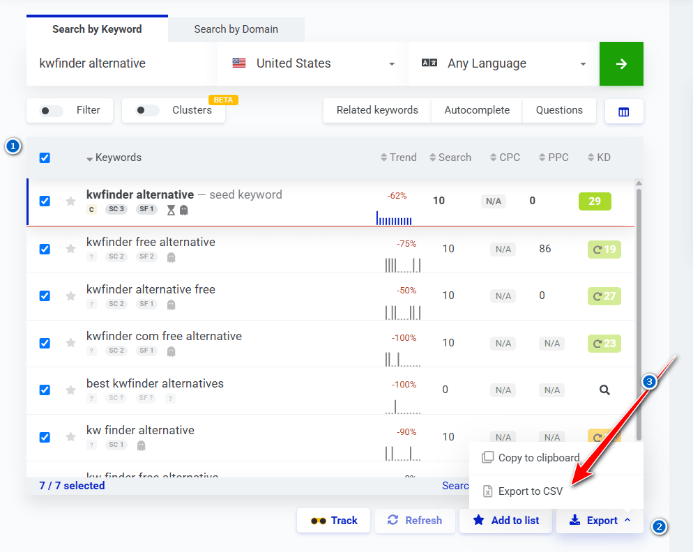Star the best kwfinder alternatives keyword
This screenshot has width=693, height=552.
pos(70,390)
